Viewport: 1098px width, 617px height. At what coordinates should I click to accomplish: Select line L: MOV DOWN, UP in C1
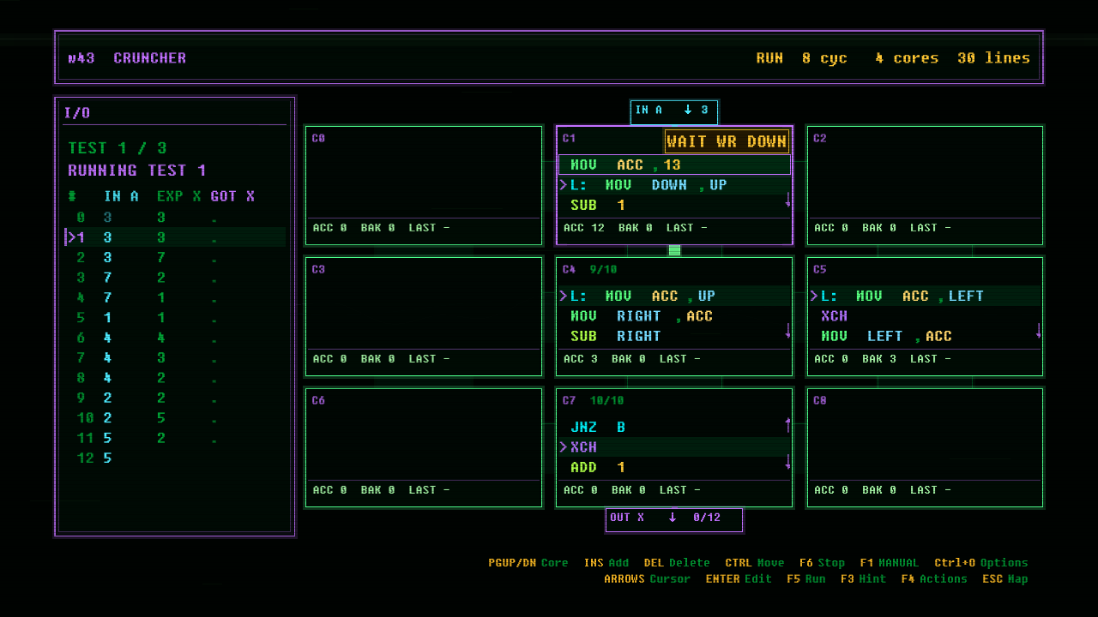click(x=674, y=185)
